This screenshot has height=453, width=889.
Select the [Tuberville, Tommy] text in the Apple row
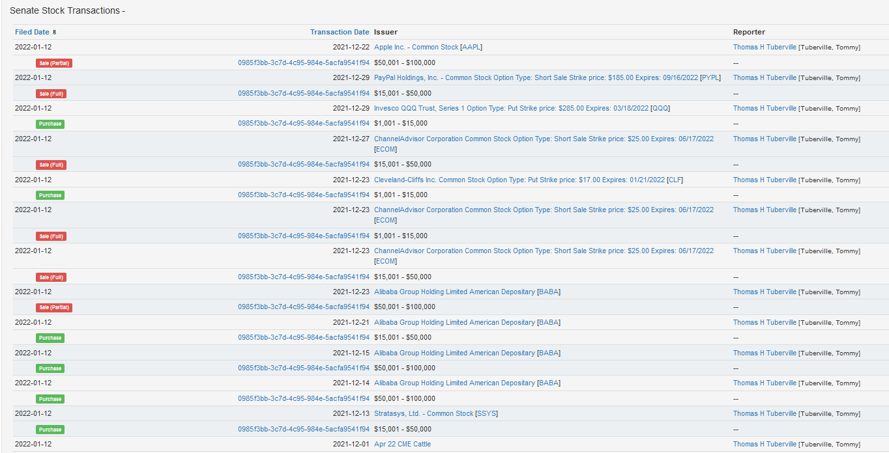coord(829,47)
